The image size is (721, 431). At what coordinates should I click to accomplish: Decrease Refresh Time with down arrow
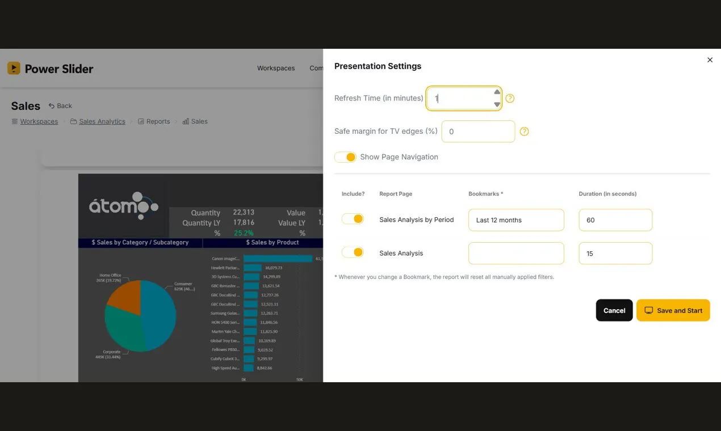click(x=497, y=104)
